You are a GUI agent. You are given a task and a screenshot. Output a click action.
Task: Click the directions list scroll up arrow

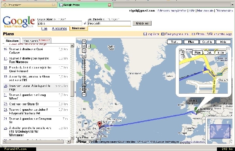[72, 45]
